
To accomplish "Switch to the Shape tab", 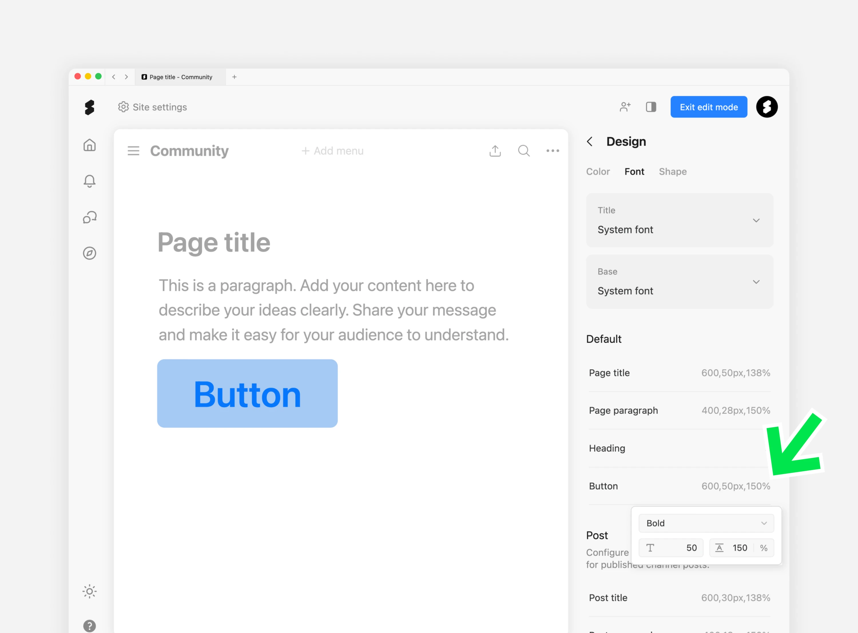I will pyautogui.click(x=672, y=172).
